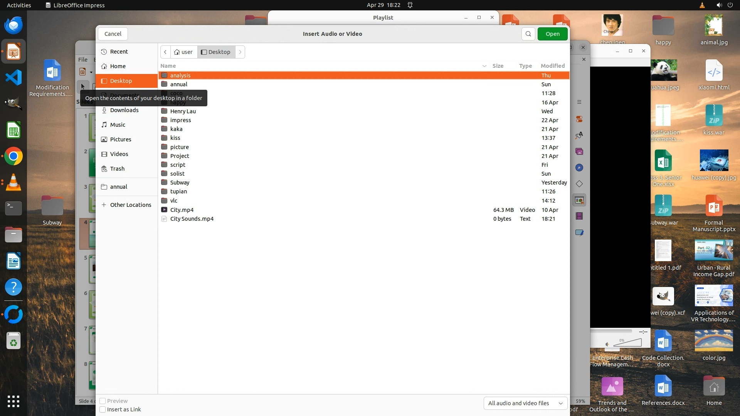The image size is (740, 416).
Task: Click the VLC icon in the dock
Action: point(13,183)
